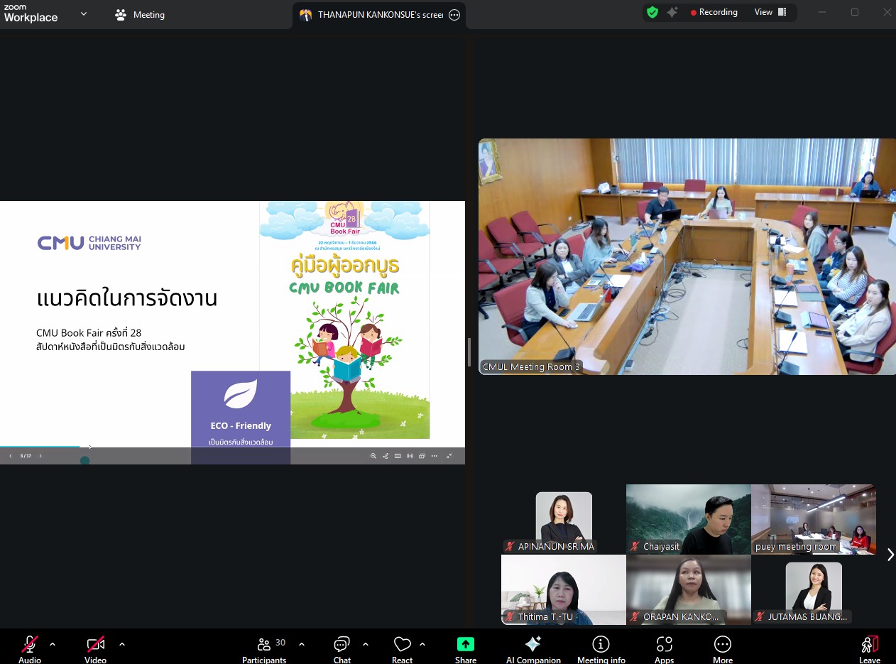Click the green security shield icon
Viewport: 896px width, 664px height.
coord(652,12)
